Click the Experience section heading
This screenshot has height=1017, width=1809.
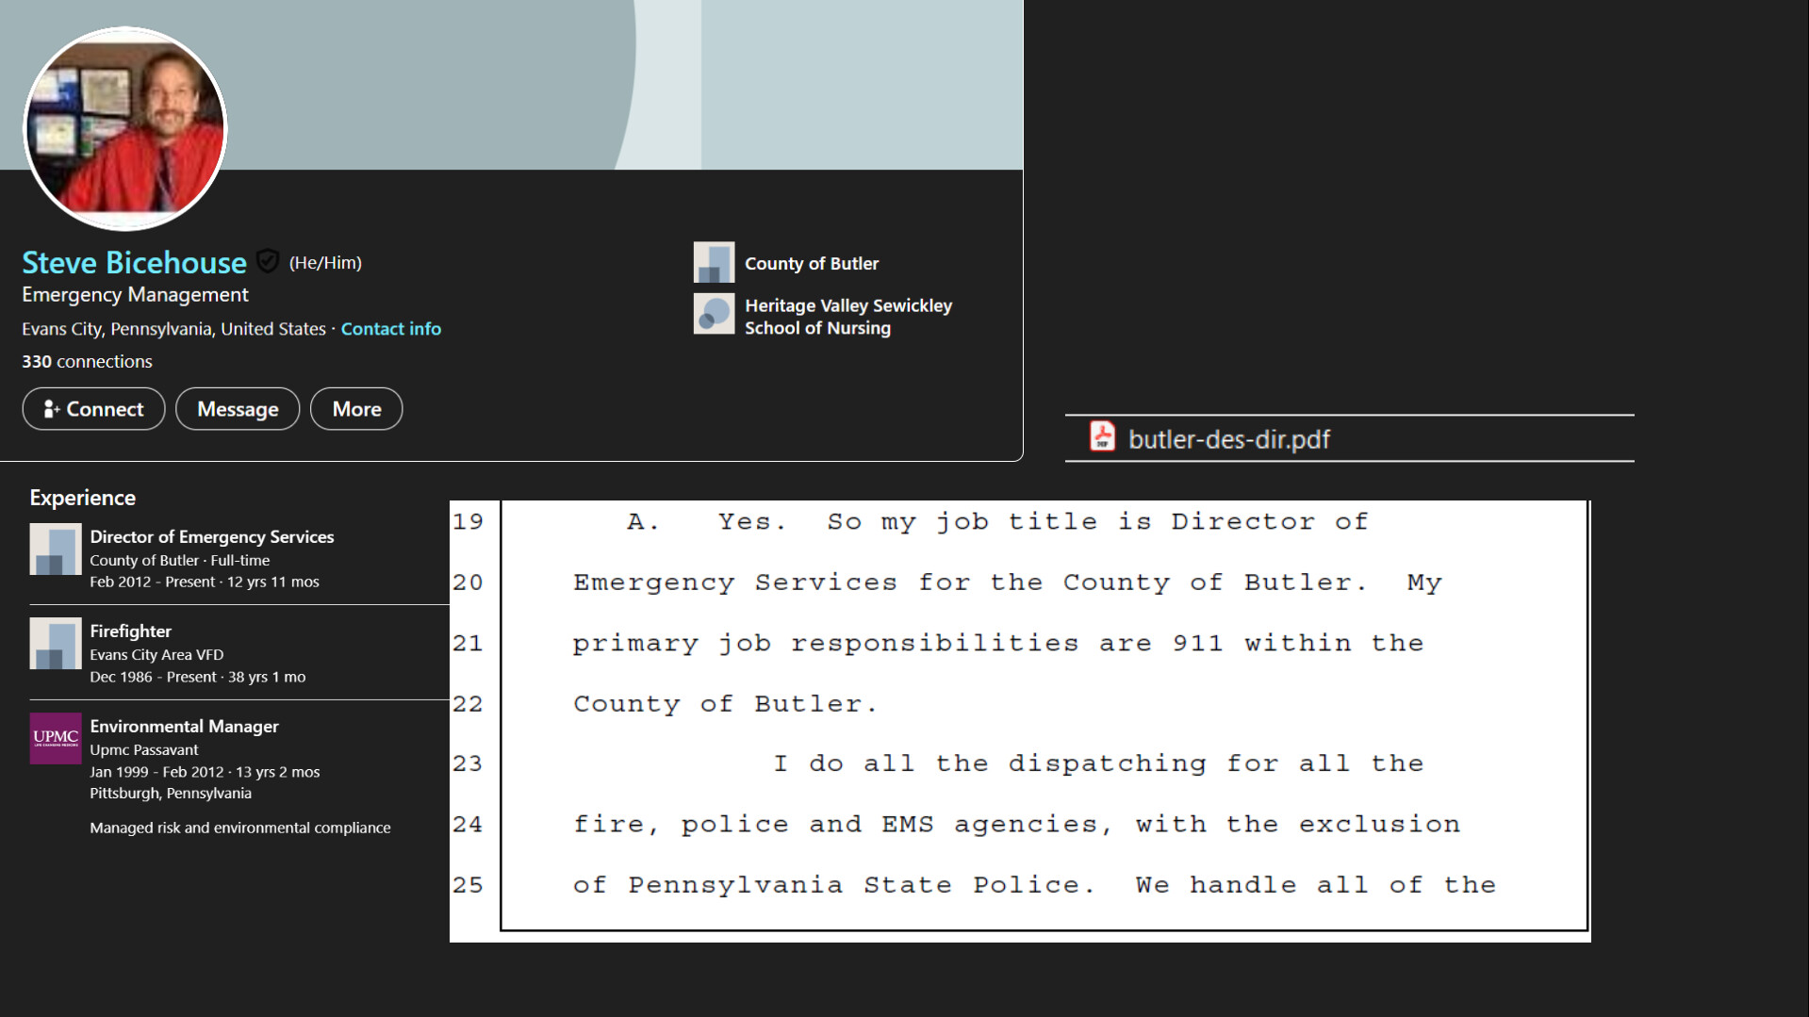82,498
